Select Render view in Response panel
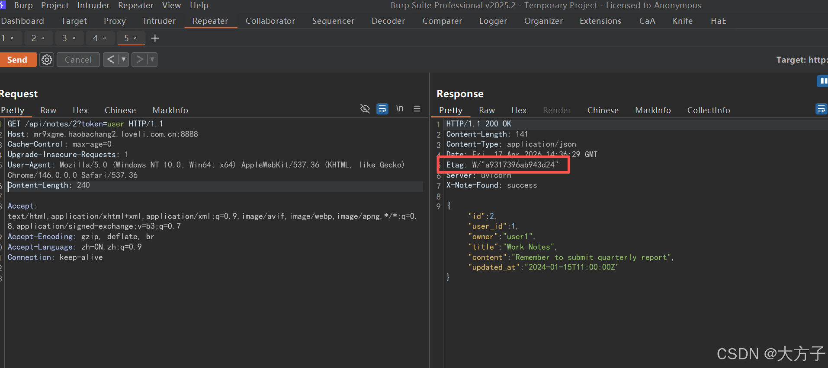Viewport: 828px width, 368px height. [557, 110]
